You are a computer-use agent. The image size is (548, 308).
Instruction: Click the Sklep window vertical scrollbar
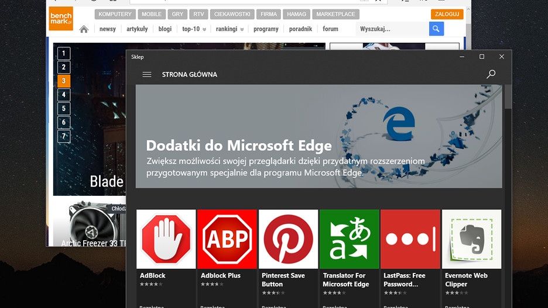(508, 98)
